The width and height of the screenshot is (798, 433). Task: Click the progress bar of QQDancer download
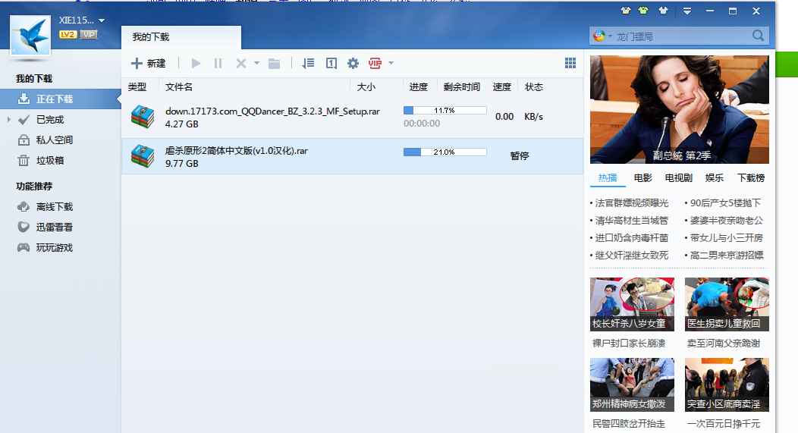tap(445, 110)
